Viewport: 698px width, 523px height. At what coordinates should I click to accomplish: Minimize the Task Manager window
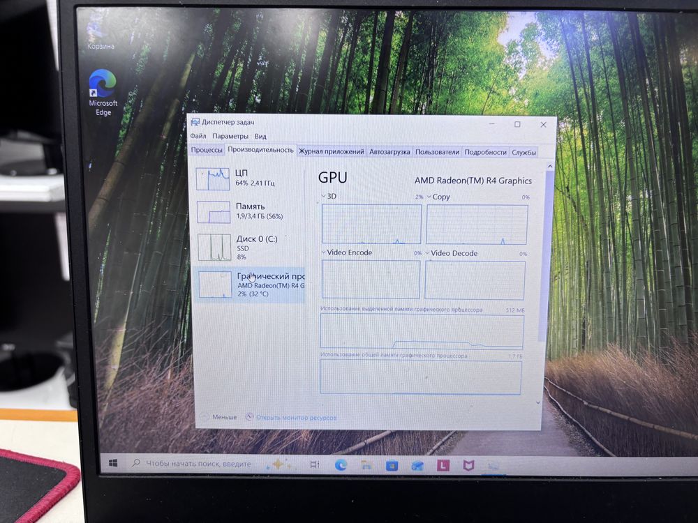coord(492,123)
